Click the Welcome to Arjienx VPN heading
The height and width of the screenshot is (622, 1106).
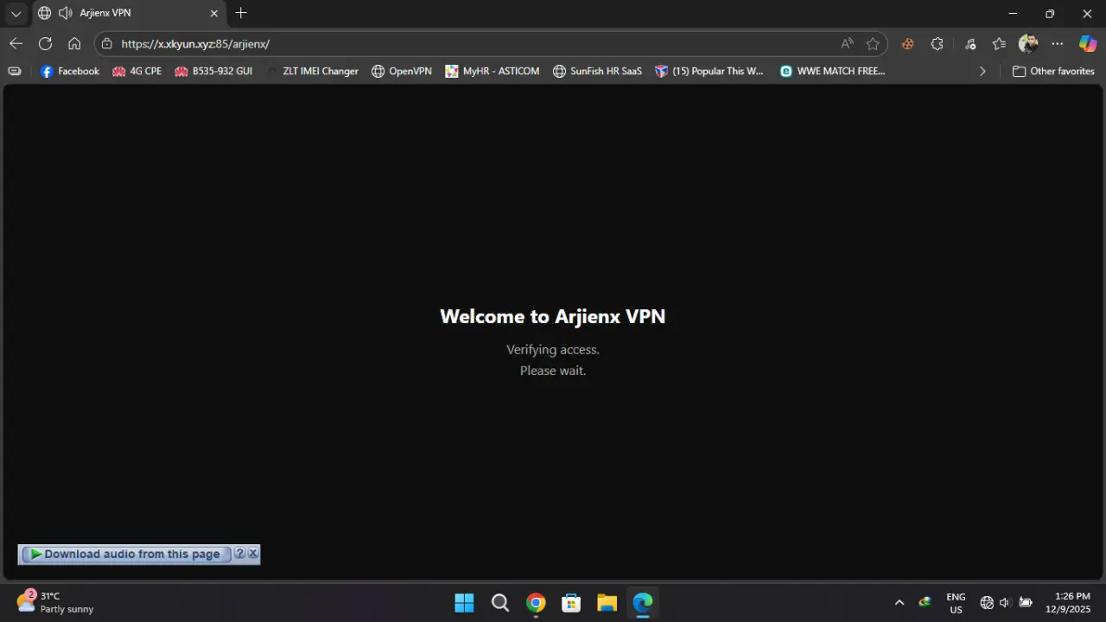coord(553,316)
